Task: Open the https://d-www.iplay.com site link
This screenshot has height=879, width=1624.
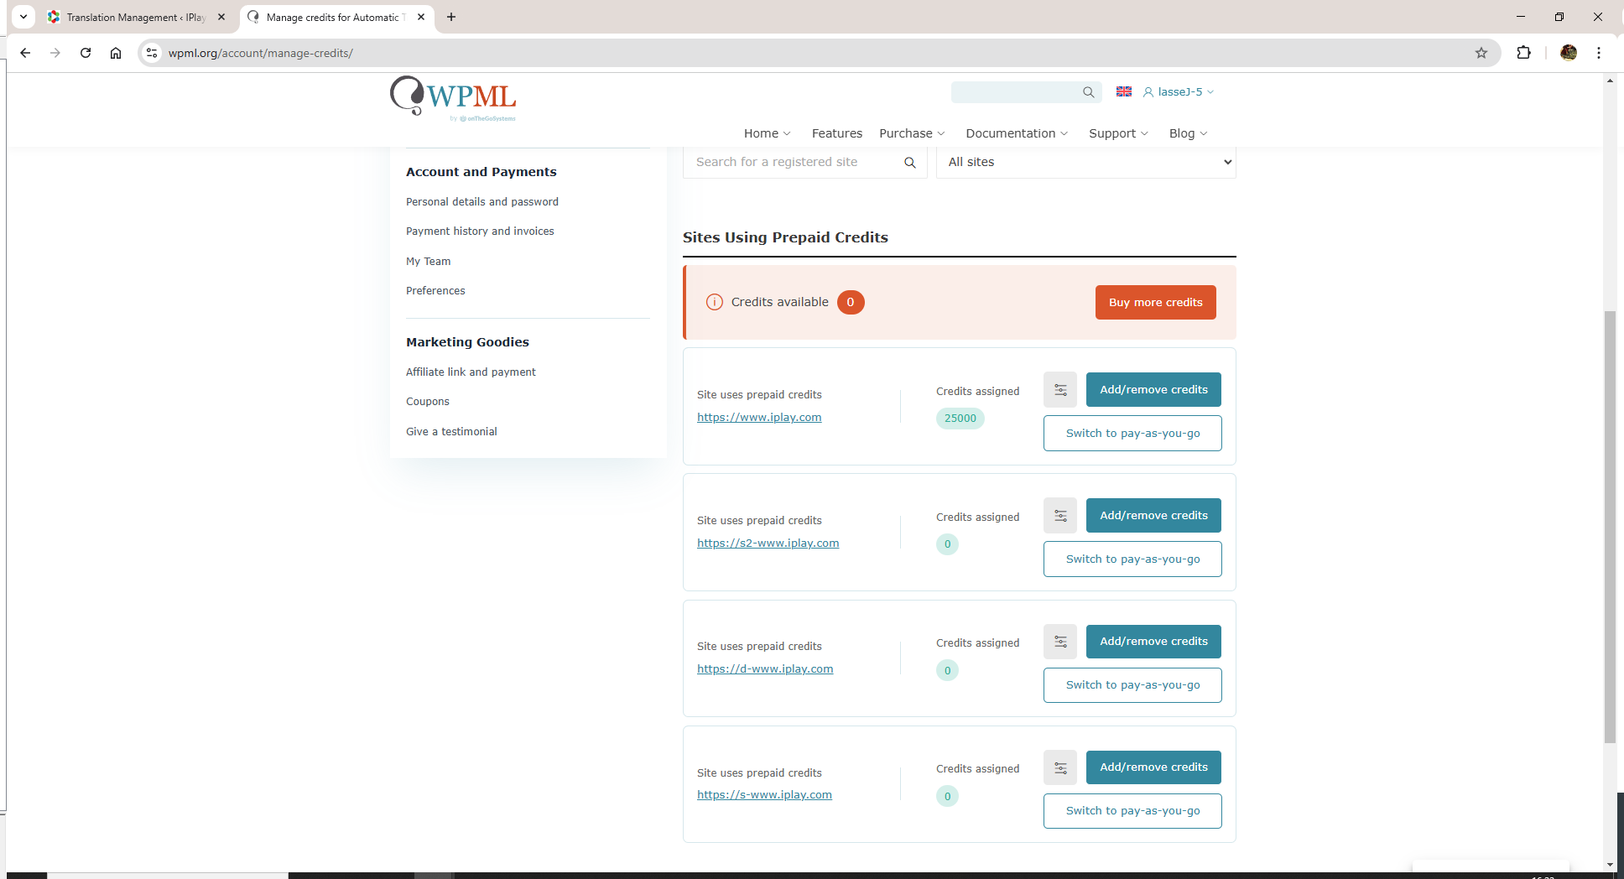Action: click(765, 669)
